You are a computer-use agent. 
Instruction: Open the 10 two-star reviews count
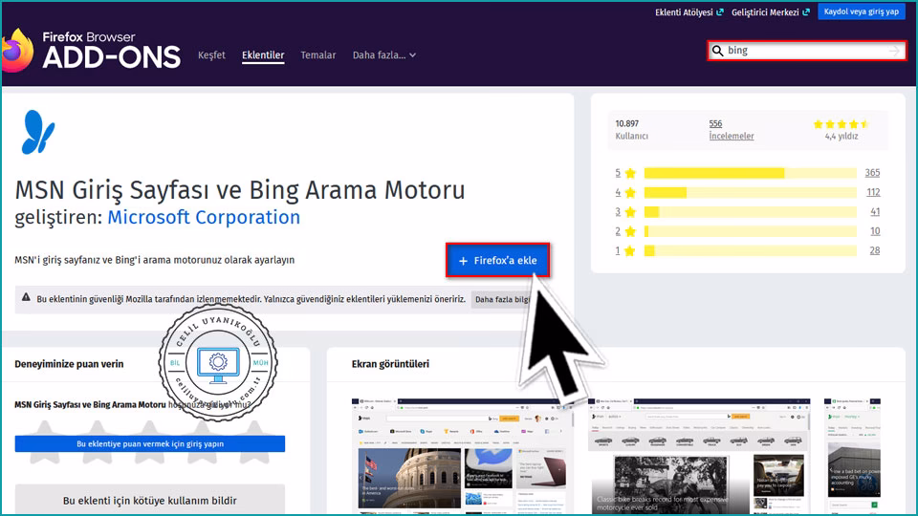[x=875, y=231]
